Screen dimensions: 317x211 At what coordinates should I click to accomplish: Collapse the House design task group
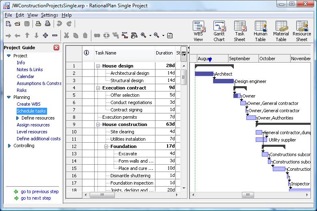coord(98,66)
